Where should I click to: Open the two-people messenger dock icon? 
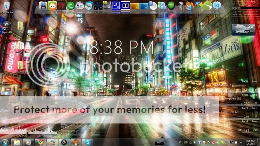[162, 6]
